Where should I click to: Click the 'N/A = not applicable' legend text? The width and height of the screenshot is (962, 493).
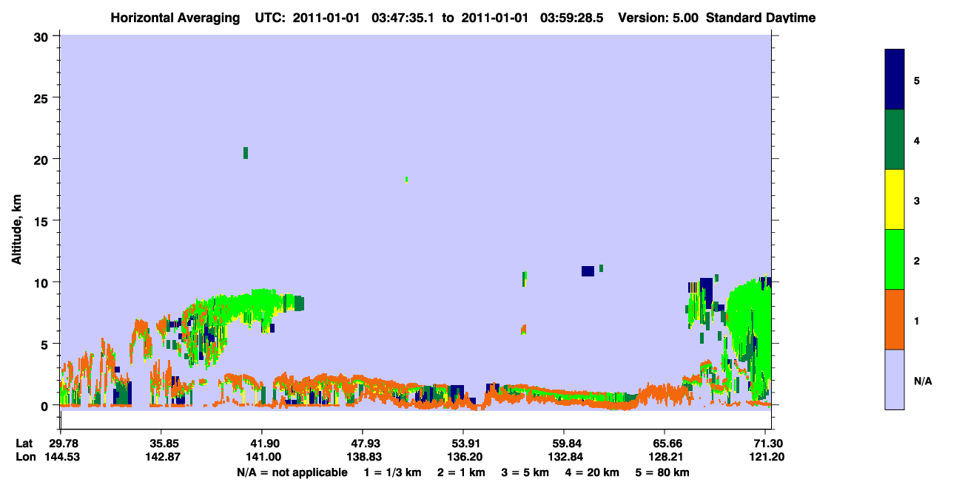coord(292,472)
